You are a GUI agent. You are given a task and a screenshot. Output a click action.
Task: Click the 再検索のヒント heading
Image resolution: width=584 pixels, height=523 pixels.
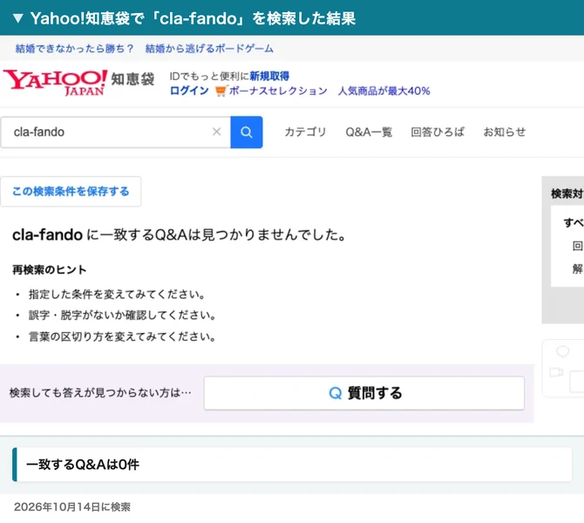coord(50,269)
